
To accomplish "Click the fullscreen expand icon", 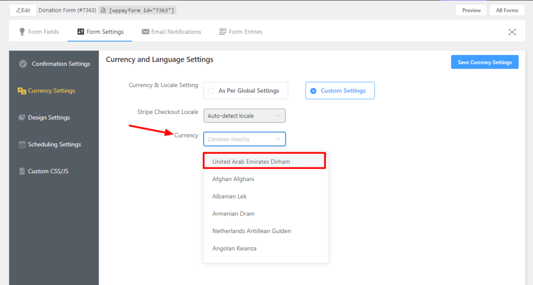I will (x=512, y=32).
